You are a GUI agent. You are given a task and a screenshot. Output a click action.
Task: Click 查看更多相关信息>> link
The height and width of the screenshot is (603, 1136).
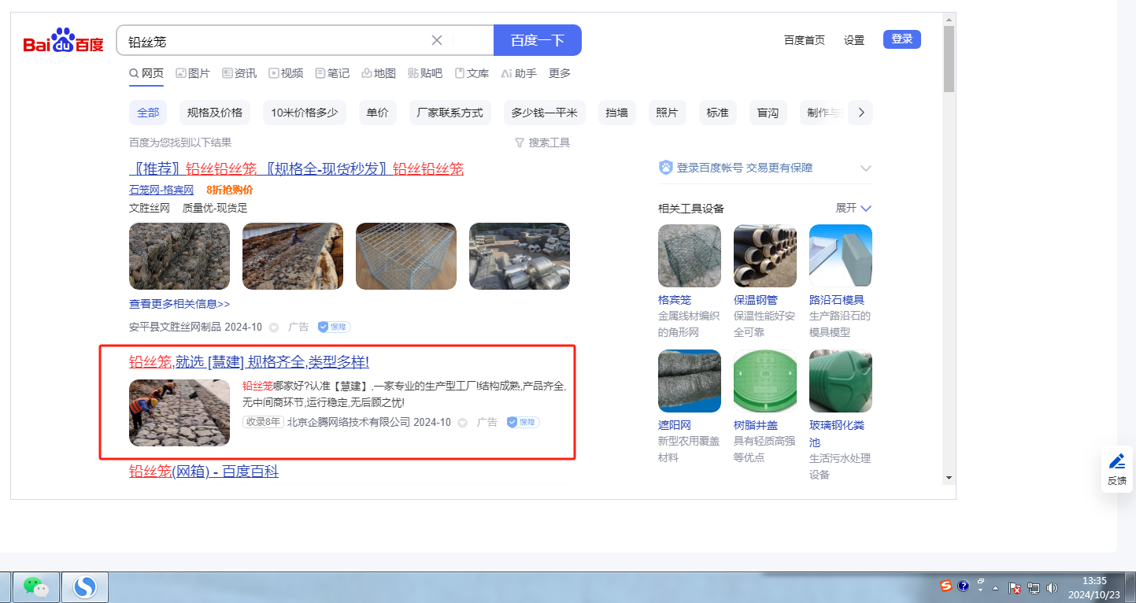click(x=179, y=304)
